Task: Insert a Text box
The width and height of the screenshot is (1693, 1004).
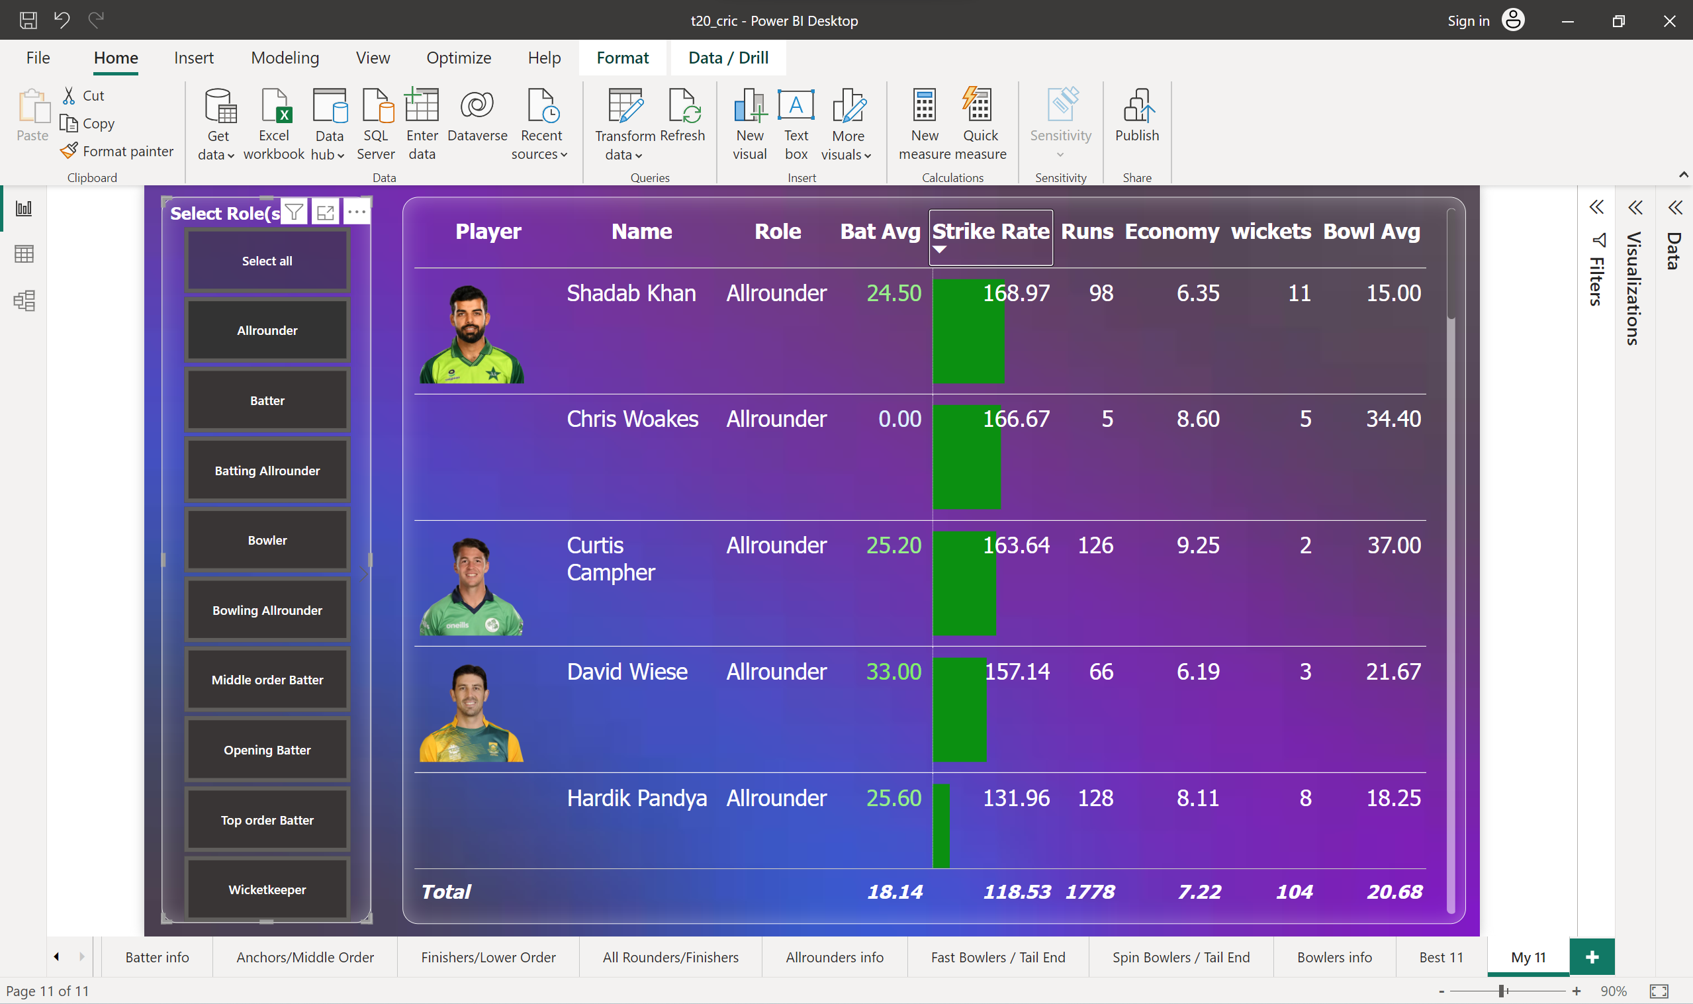Action: 796,122
